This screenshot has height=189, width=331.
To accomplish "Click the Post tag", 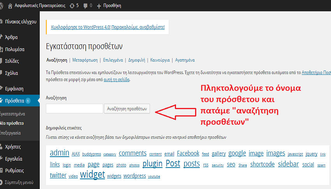I will [x=173, y=163].
